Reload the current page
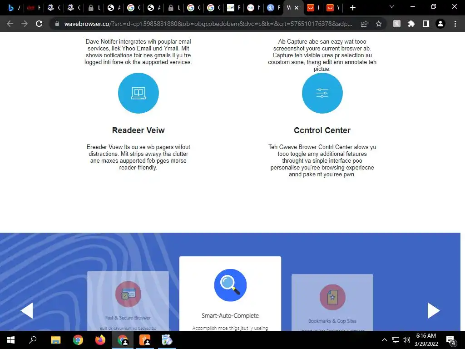Screen dimensions: 465x349 coord(39,24)
